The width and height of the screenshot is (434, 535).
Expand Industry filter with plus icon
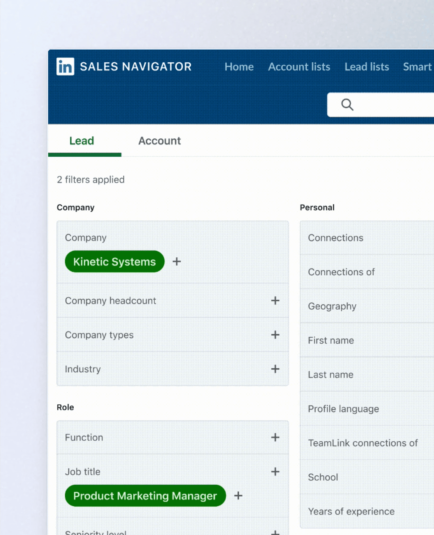coord(275,369)
